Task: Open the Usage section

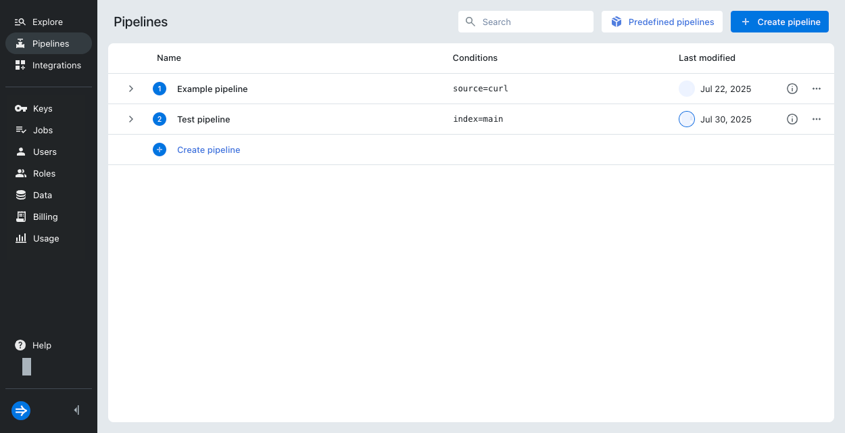Action: (x=45, y=238)
